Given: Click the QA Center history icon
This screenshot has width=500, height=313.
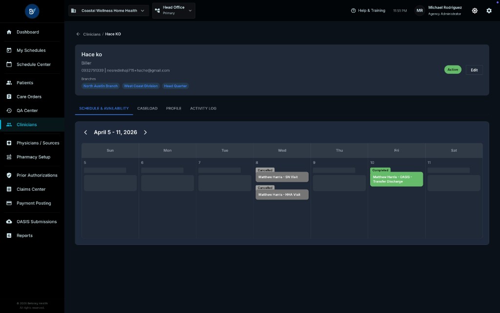Looking at the screenshot, I should point(9,111).
